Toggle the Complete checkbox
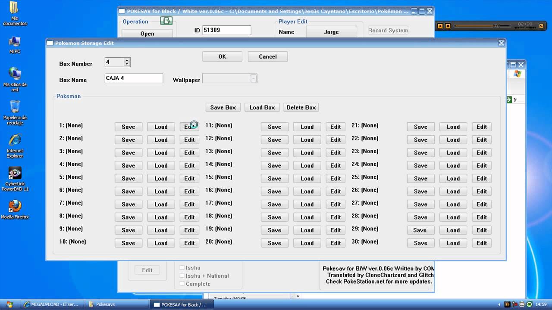The width and height of the screenshot is (552, 310). tap(182, 284)
